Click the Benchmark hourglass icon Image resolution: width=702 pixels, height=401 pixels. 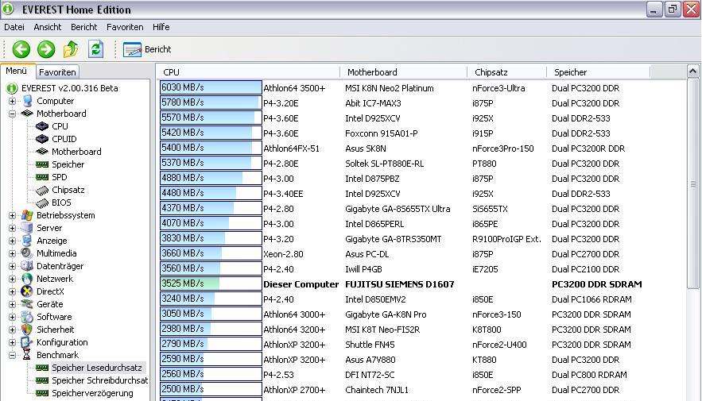pos(27,355)
